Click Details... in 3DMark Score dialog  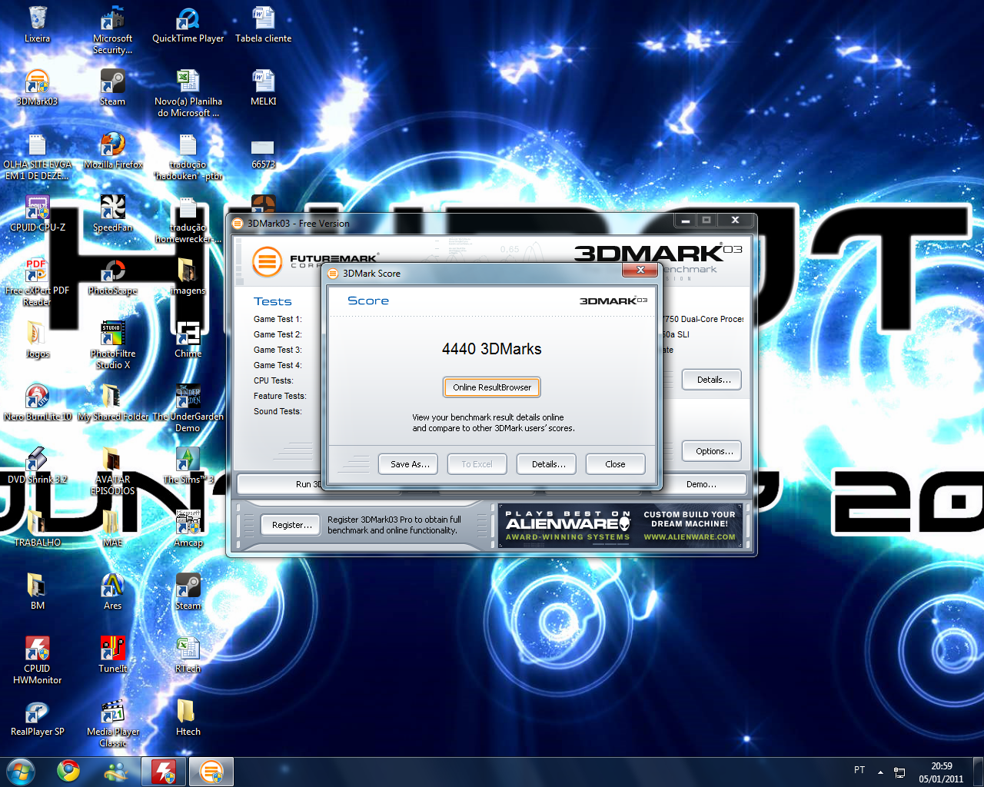pos(547,464)
